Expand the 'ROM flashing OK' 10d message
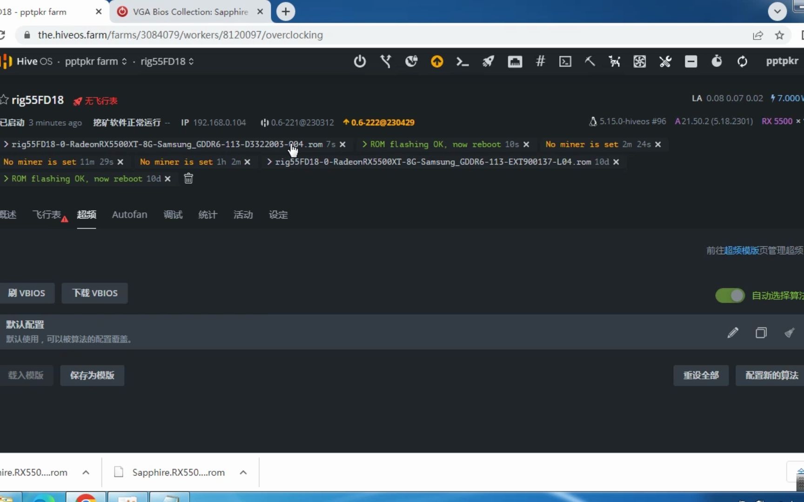This screenshot has height=502, width=804. (6, 179)
